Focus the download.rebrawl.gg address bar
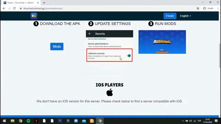This screenshot has width=221, height=124. pos(43,8)
